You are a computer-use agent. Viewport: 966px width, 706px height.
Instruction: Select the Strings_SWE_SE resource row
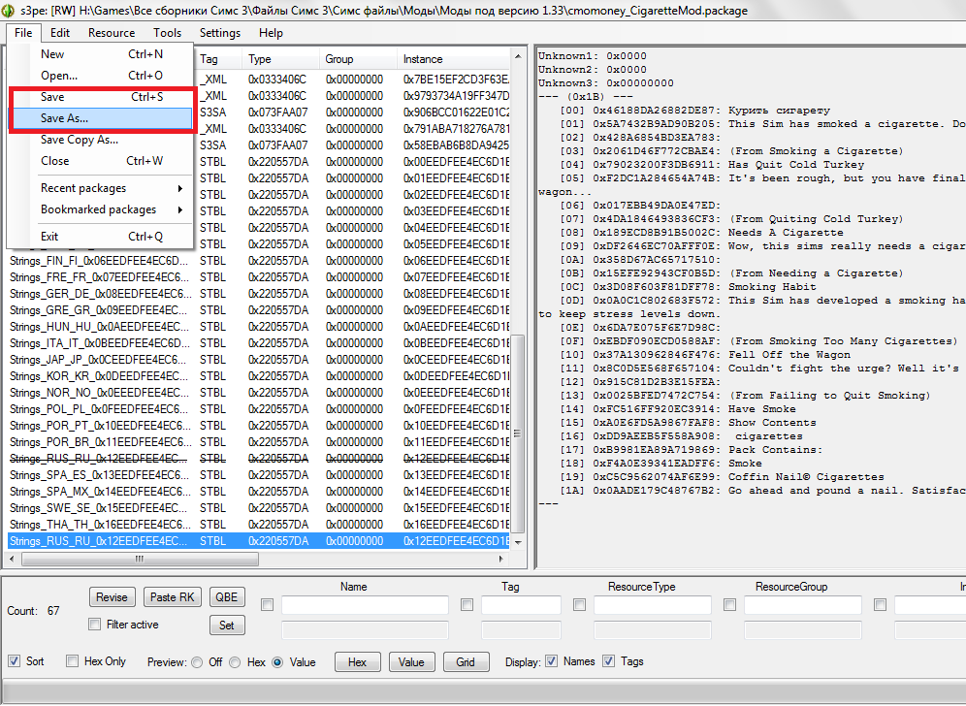[x=99, y=508]
